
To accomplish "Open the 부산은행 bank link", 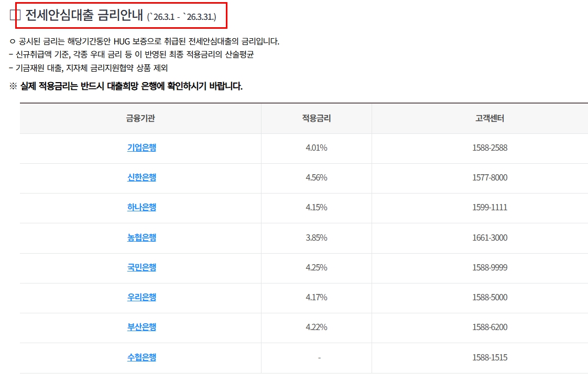I will (x=141, y=327).
